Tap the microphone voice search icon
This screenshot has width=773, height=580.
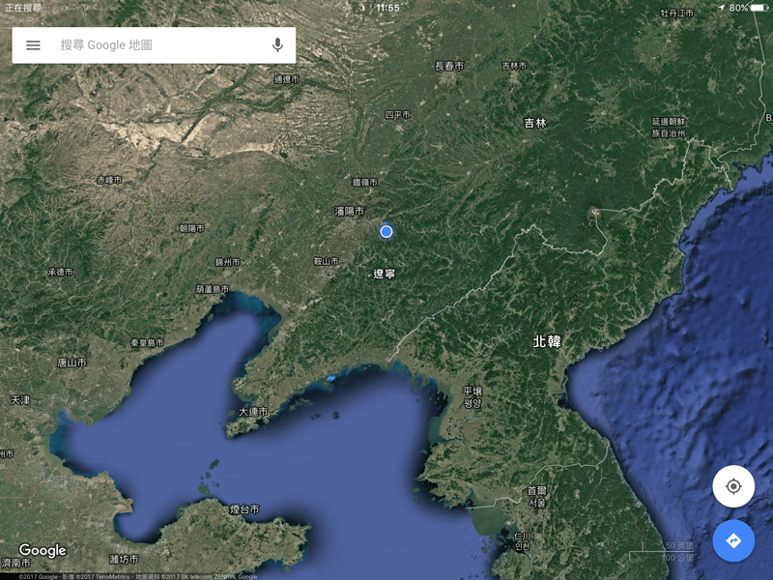coord(278,45)
